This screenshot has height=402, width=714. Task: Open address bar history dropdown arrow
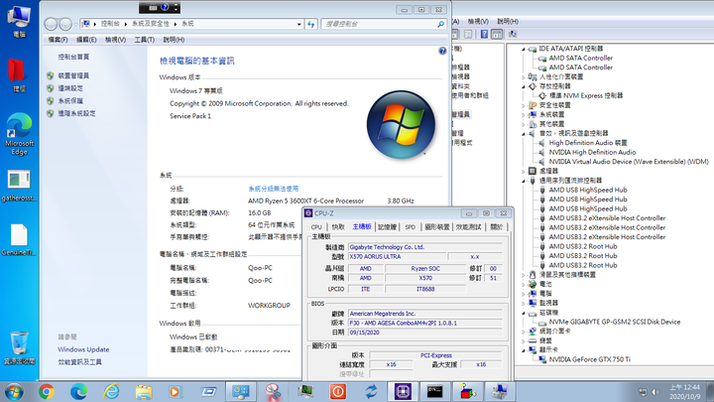299,24
